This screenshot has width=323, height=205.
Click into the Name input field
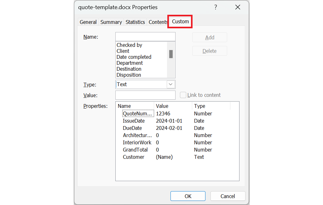[145, 36]
